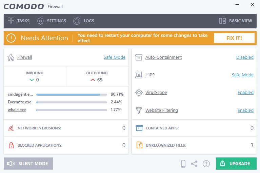Click the Blocked Applications padlock icon

click(x=11, y=145)
